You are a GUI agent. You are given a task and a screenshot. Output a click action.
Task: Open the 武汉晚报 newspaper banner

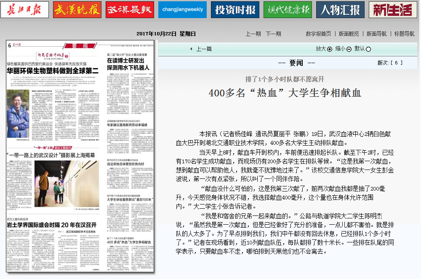point(77,10)
